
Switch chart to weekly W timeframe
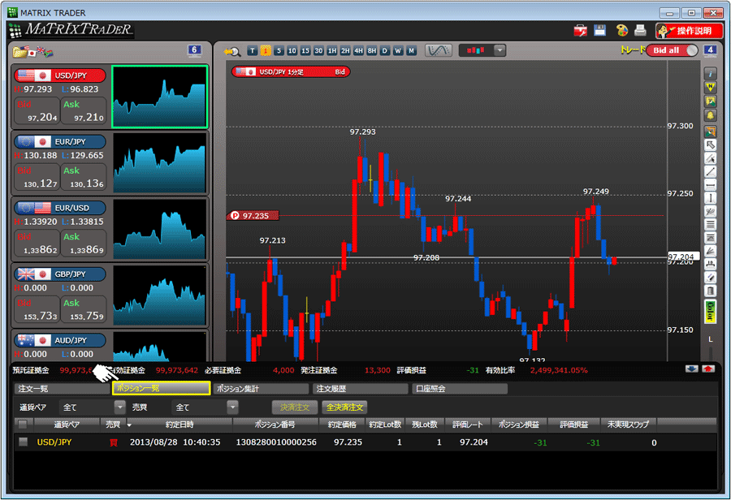398,50
